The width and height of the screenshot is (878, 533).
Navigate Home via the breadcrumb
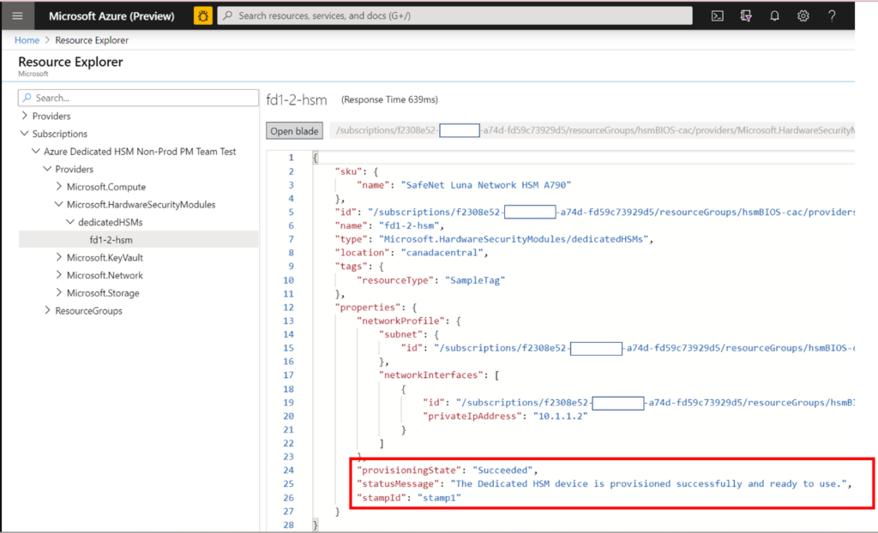[27, 39]
